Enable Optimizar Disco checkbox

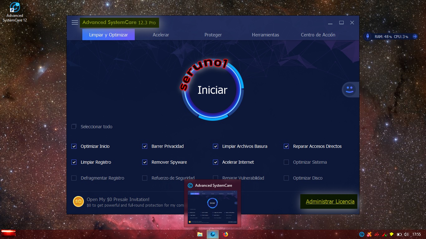point(286,178)
